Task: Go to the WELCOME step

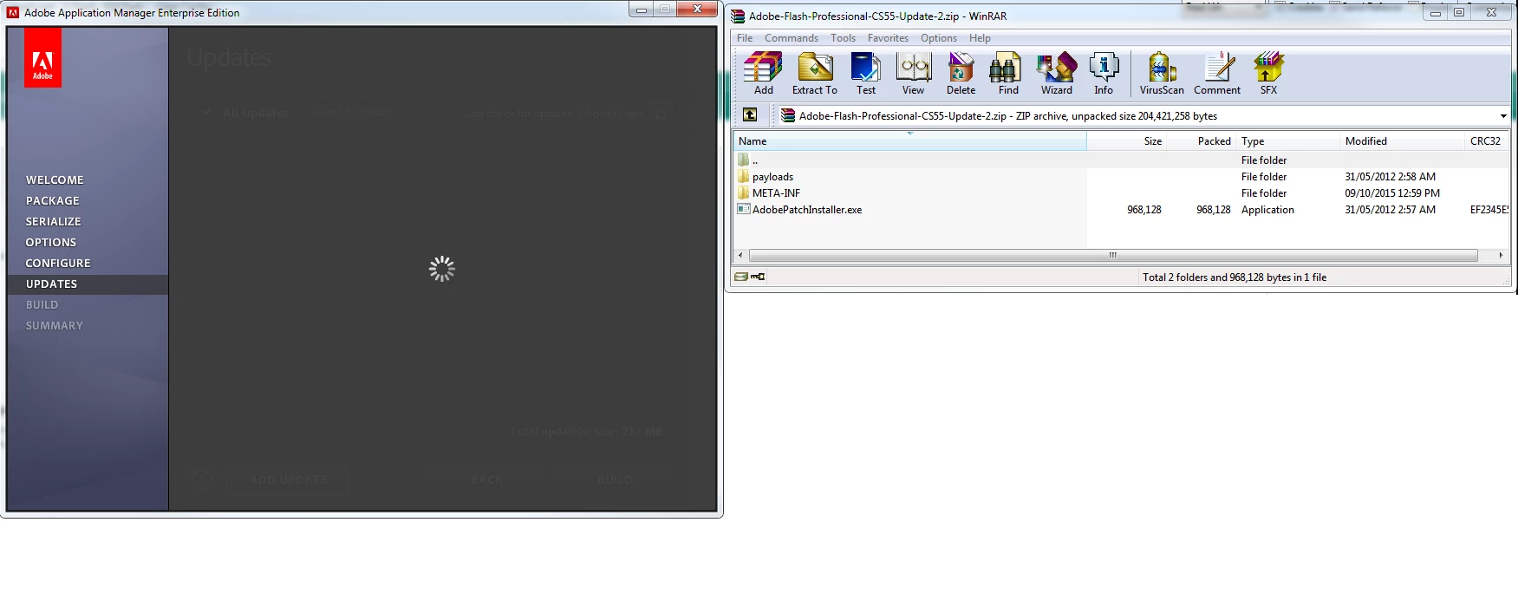Action: [x=55, y=180]
